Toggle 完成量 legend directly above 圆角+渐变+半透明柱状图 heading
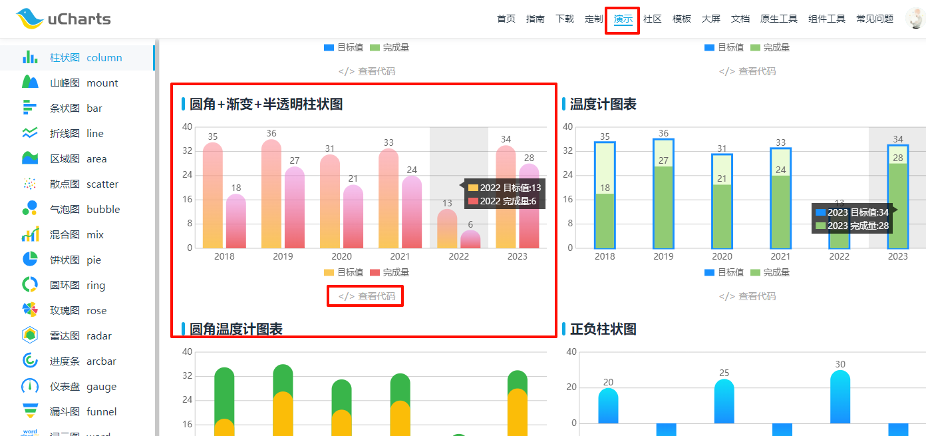Viewport: 926px width, 436px height. [x=390, y=47]
